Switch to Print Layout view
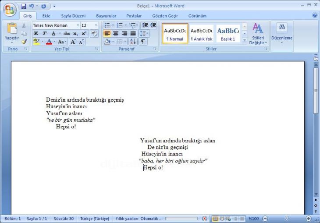This screenshot has height=223, width=320. coord(215,219)
